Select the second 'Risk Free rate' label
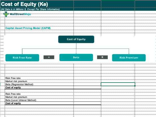 pyautogui.click(x=13, y=94)
